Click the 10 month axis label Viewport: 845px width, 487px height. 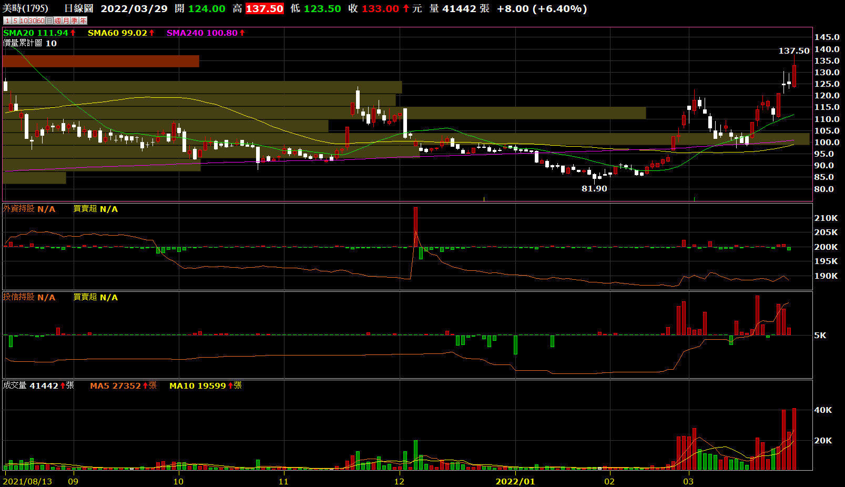[178, 481]
